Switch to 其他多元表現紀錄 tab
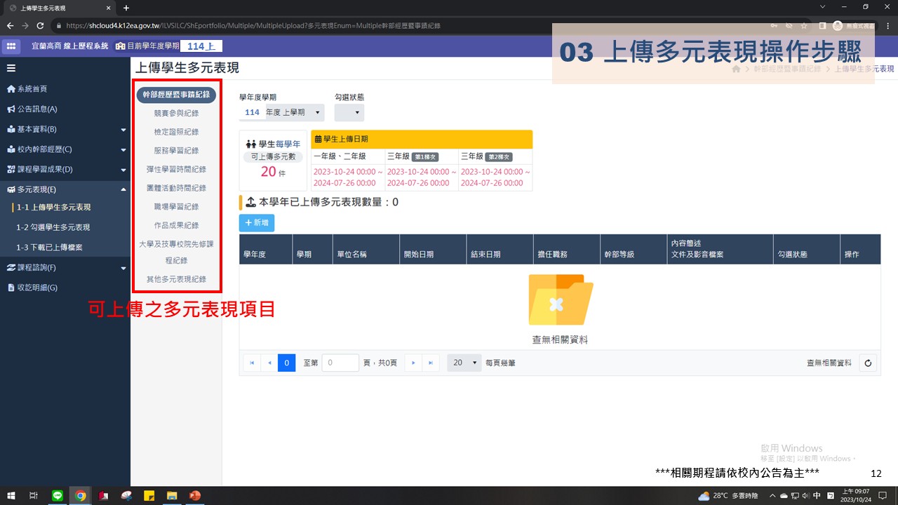Viewport: 898px width, 505px height. [176, 279]
